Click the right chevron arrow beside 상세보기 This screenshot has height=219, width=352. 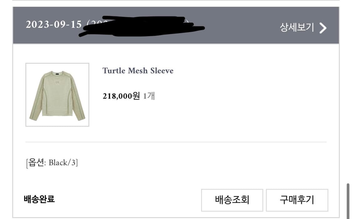click(x=323, y=28)
